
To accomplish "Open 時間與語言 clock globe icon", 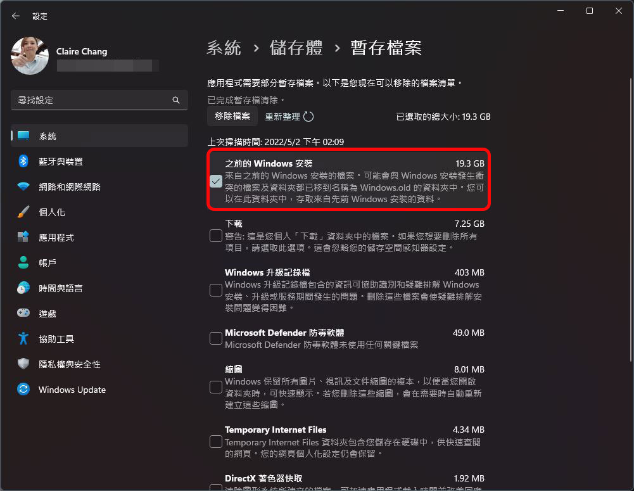I will (x=23, y=288).
